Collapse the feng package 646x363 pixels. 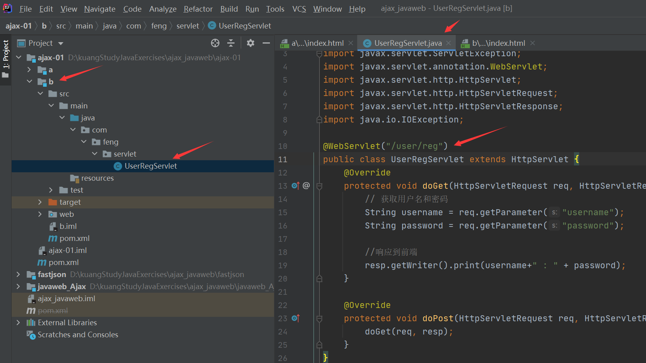point(84,142)
